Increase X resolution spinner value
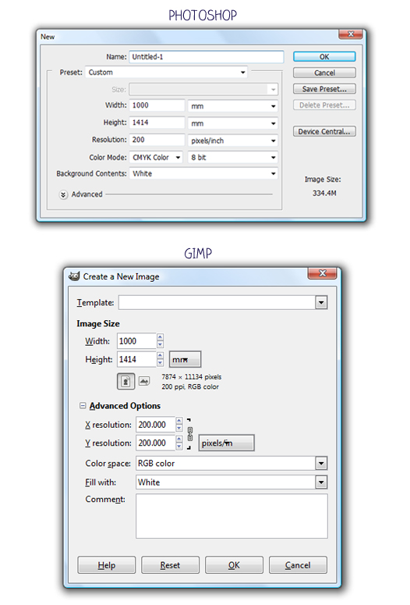Viewport: 410px width, 605px height. (x=178, y=421)
